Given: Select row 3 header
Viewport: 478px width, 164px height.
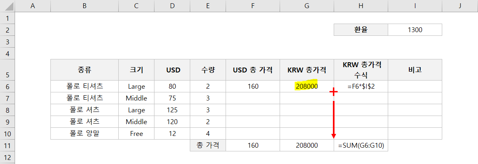Looking at the screenshot, I should (7, 42).
